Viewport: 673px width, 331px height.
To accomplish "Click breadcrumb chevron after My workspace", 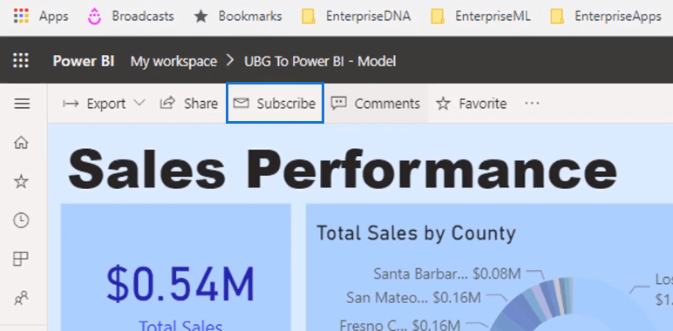I will tap(230, 61).
